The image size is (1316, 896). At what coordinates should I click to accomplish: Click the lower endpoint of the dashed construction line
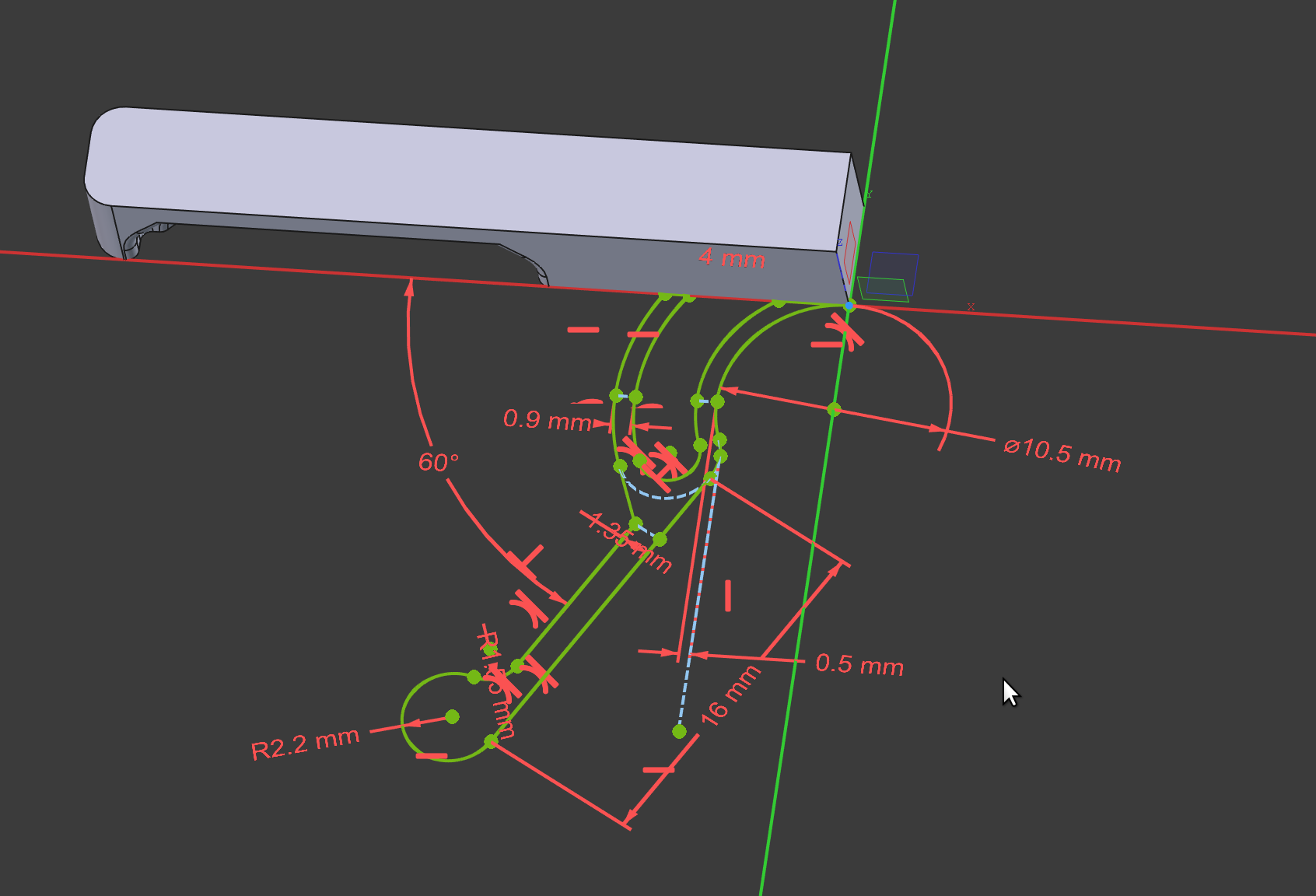click(679, 731)
